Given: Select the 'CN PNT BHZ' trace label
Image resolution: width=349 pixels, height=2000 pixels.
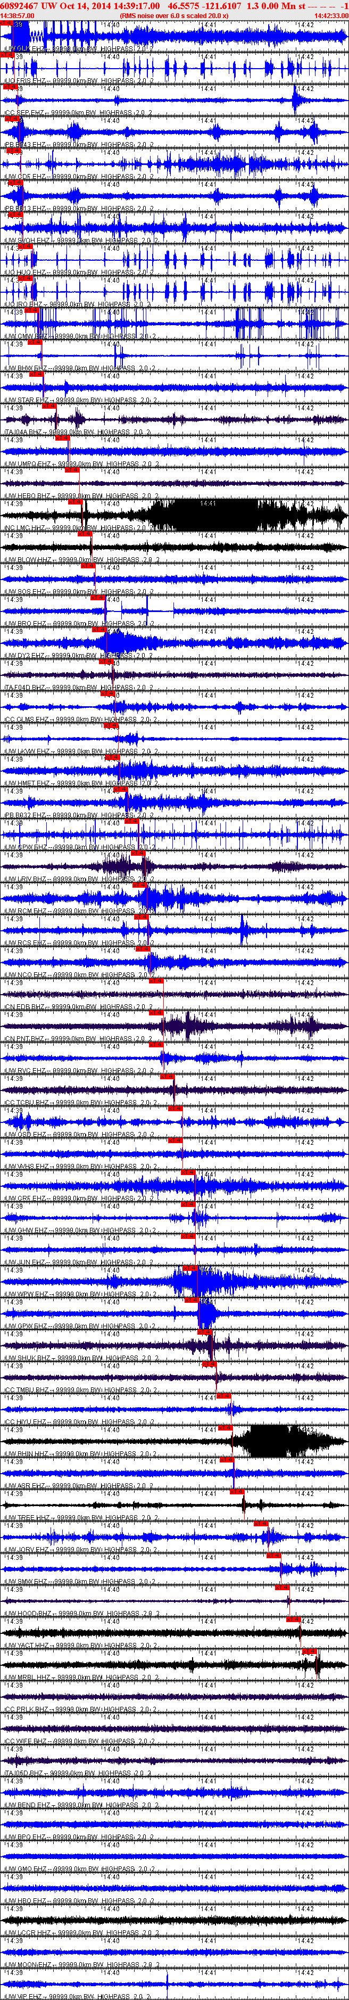Looking at the screenshot, I should (78, 1038).
